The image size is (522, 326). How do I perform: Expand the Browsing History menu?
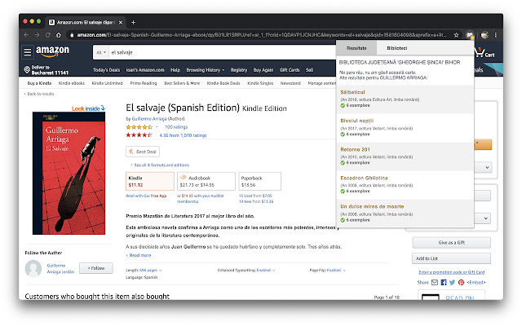206,70
